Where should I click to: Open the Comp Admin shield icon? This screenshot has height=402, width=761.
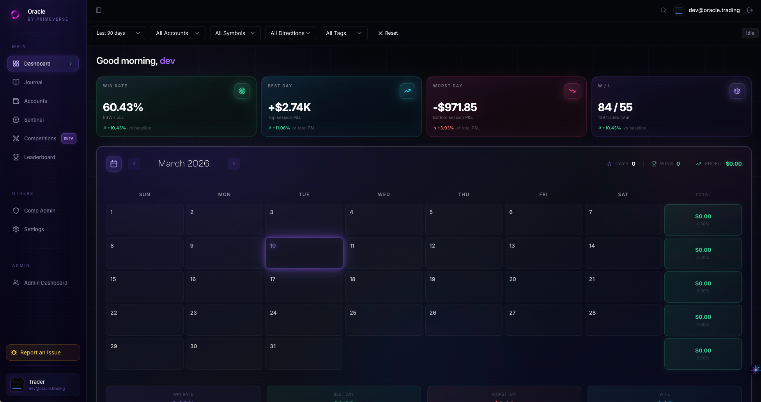(x=16, y=211)
